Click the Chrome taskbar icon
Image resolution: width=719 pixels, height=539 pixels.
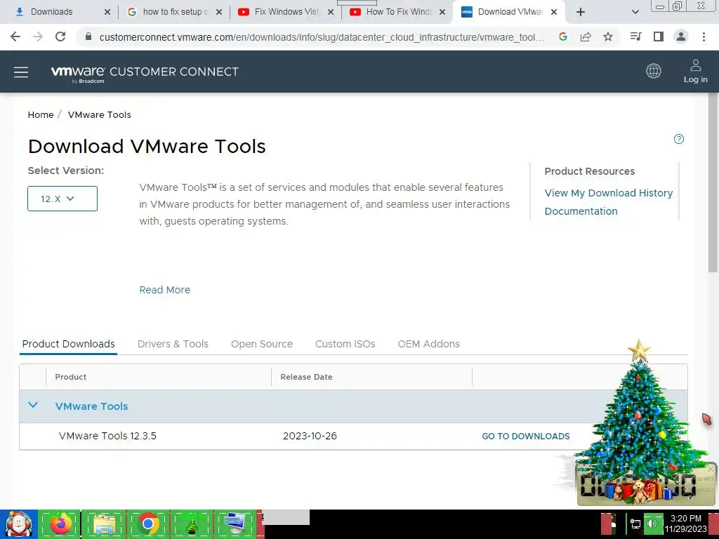[147, 524]
